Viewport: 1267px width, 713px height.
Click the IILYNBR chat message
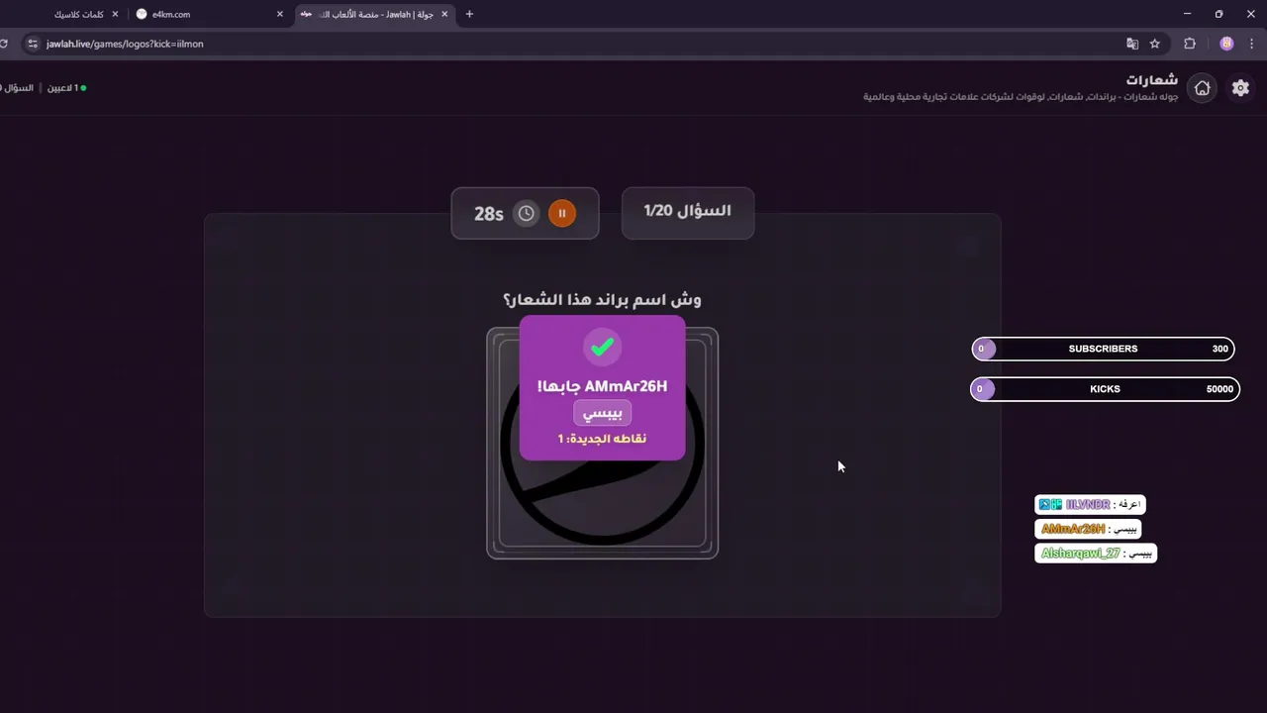pyautogui.click(x=1090, y=505)
